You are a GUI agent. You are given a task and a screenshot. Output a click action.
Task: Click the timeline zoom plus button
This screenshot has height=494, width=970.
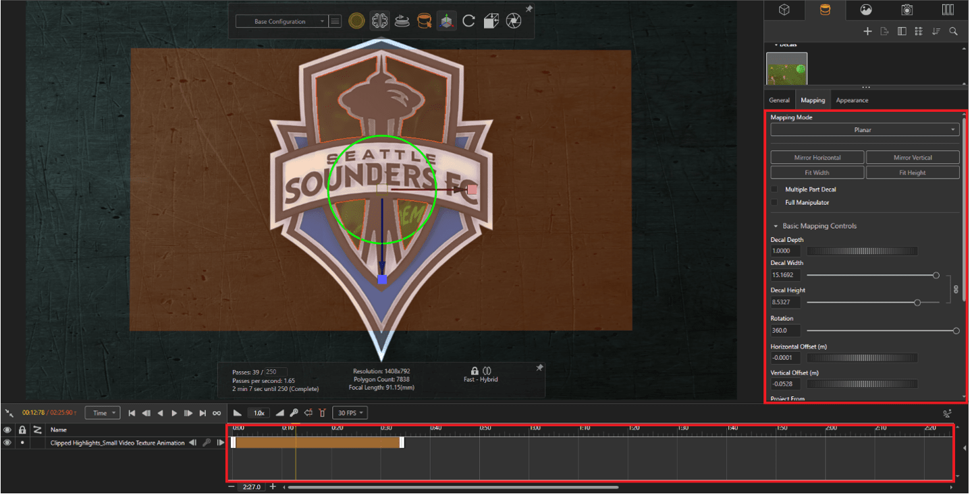point(273,487)
